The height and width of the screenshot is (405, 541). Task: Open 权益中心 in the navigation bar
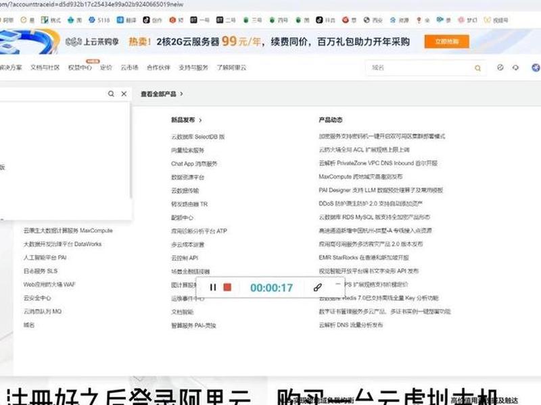coord(80,67)
